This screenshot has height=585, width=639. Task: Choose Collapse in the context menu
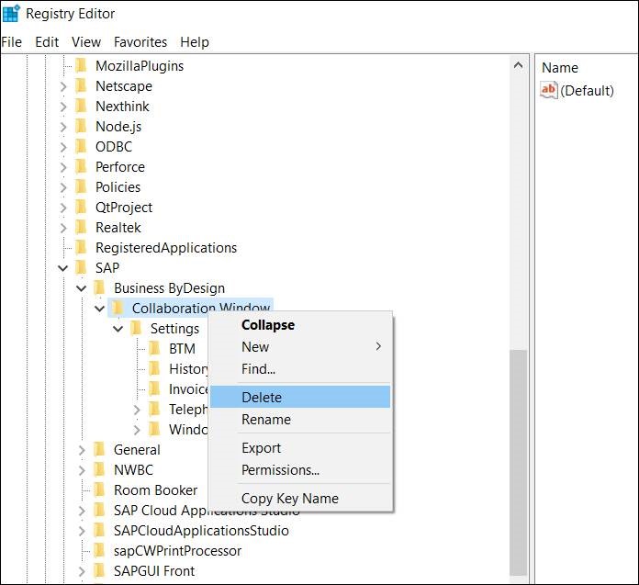coord(301,325)
